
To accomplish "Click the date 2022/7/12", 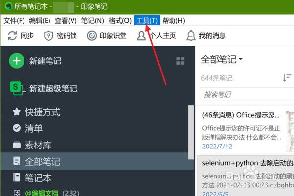I will pyautogui.click(x=217, y=147).
